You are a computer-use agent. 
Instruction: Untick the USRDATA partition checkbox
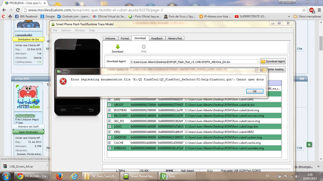click(x=109, y=148)
